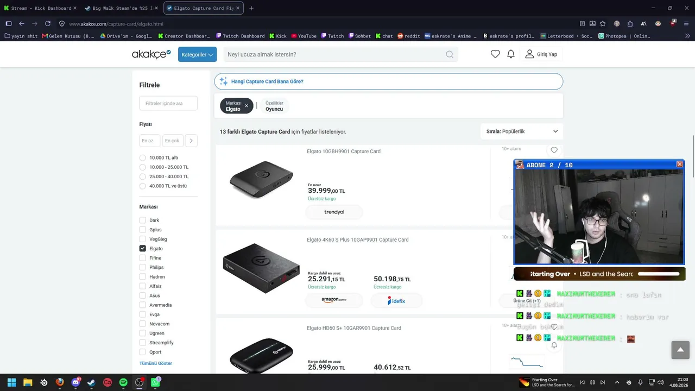Show hidden system tray icons
This screenshot has height=391, width=695.
pyautogui.click(x=617, y=382)
